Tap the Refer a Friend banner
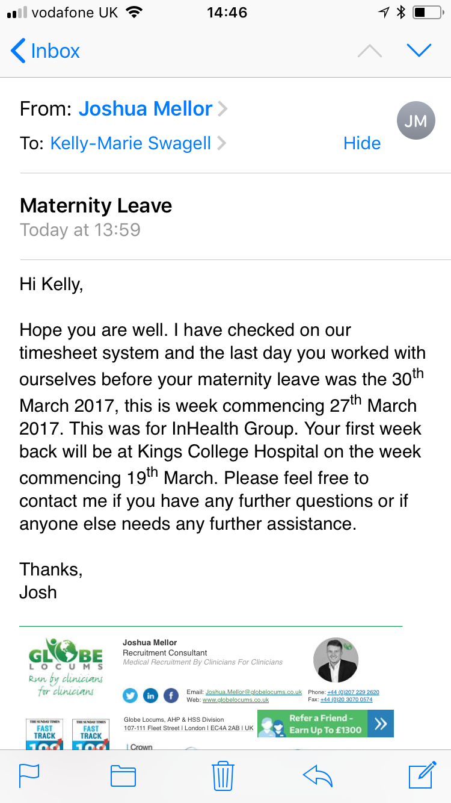 325,724
